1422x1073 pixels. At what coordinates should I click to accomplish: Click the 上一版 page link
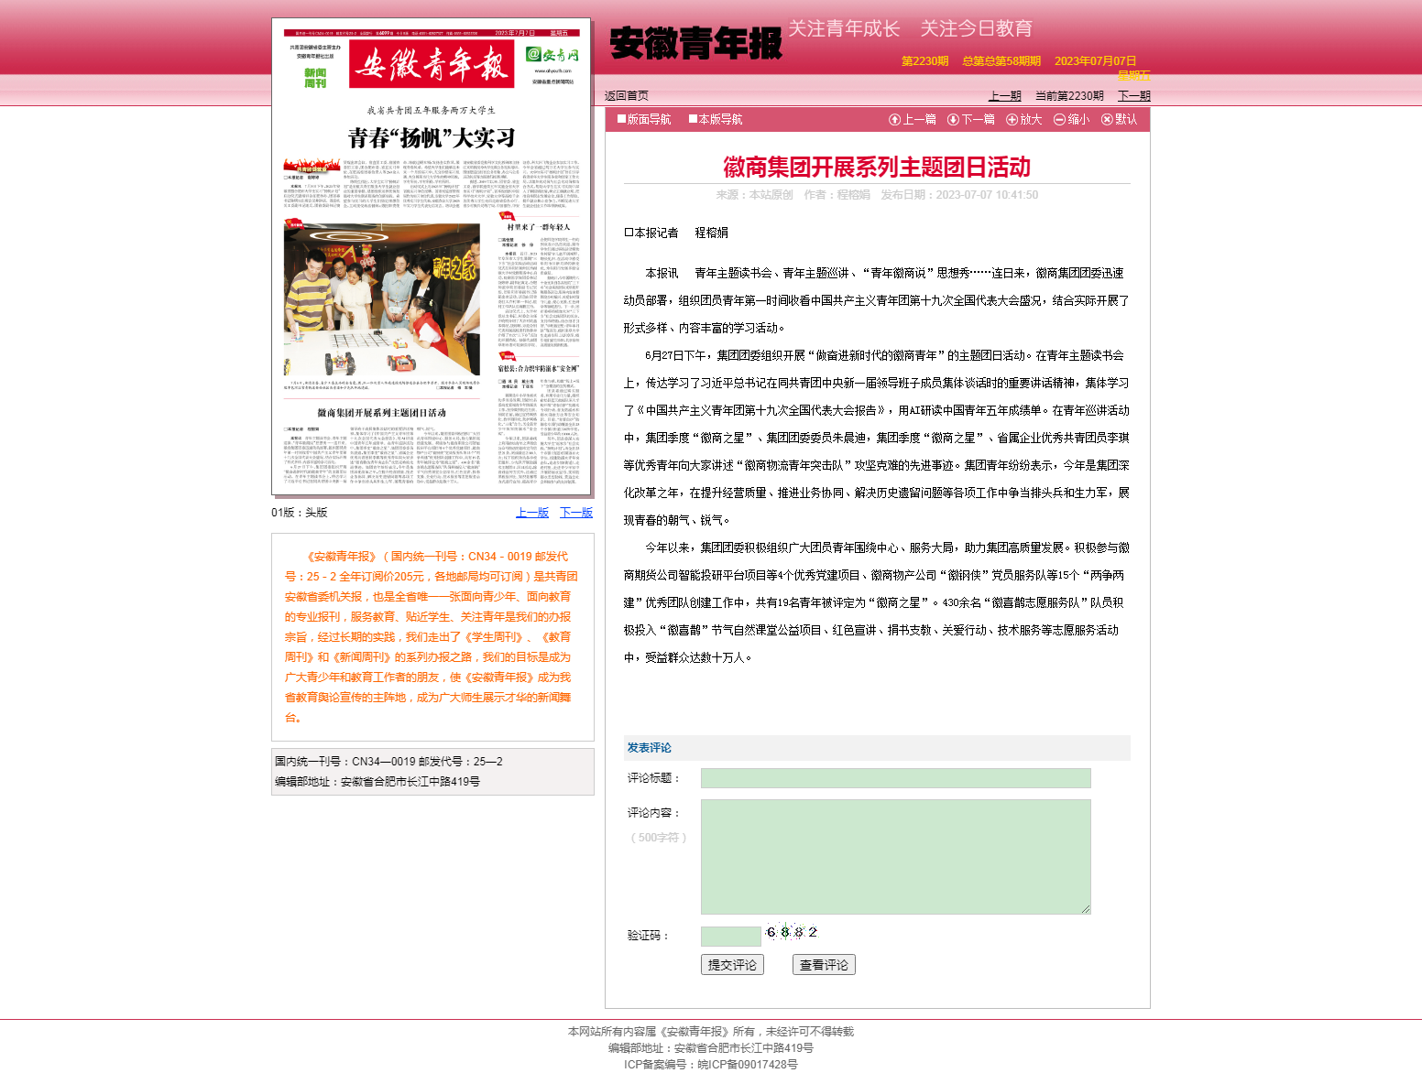click(532, 513)
